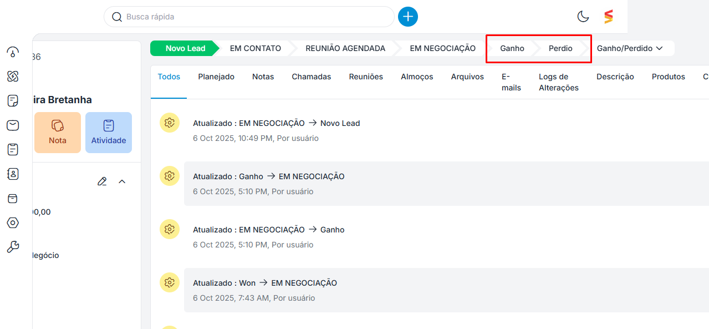Open the Ganho/Perdido dropdown
The width and height of the screenshot is (709, 329).
coord(630,48)
